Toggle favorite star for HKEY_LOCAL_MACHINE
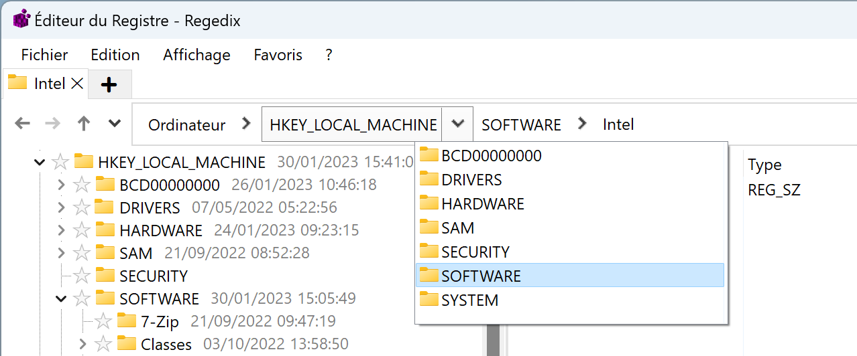The width and height of the screenshot is (857, 356). 60,162
